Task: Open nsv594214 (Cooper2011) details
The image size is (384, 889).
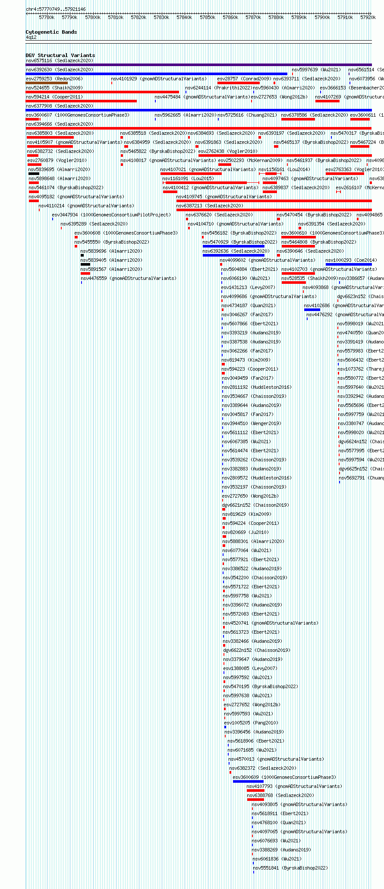Action: pos(54,97)
